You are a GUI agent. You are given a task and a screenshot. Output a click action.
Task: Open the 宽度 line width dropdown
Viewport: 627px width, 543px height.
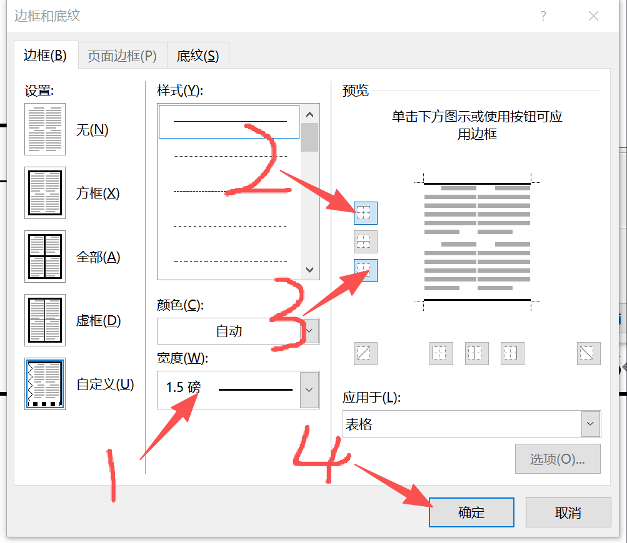point(310,389)
